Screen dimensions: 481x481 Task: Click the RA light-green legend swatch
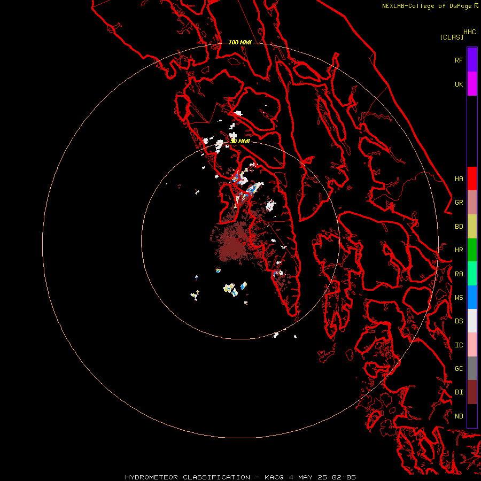(472, 274)
